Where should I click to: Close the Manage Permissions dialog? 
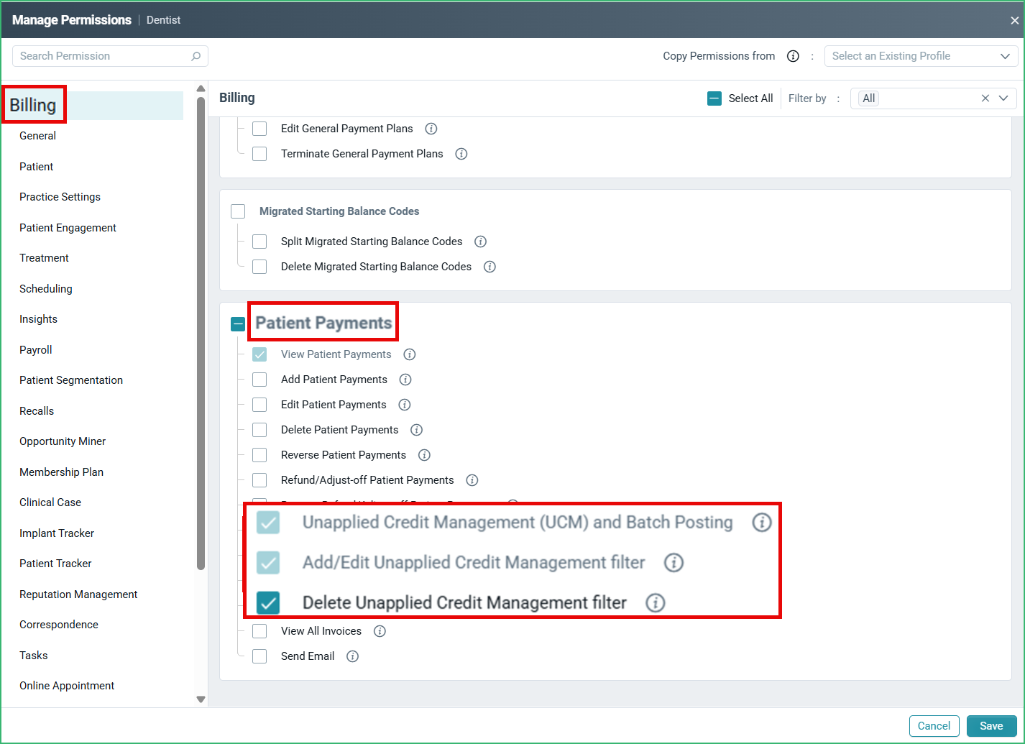pos(1014,20)
